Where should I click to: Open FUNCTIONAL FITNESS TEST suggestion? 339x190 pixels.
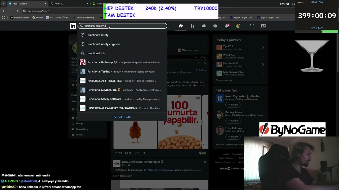click(122, 81)
